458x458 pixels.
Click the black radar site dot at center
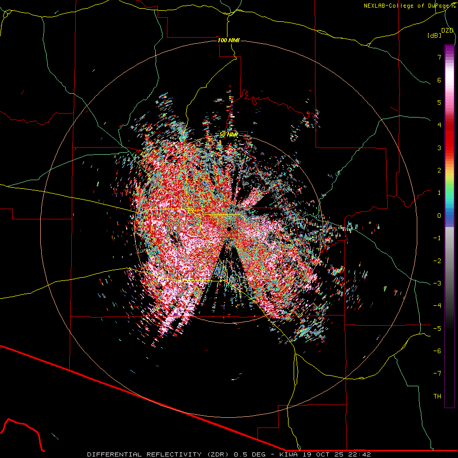pos(229,228)
